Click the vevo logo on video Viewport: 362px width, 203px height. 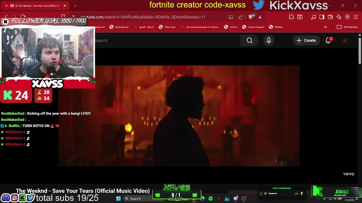[x=348, y=174]
